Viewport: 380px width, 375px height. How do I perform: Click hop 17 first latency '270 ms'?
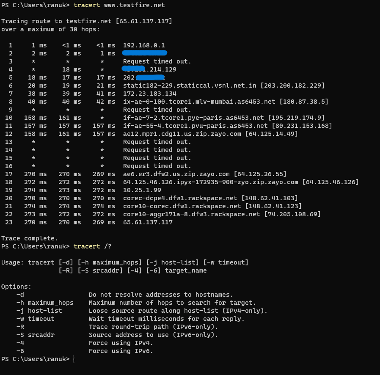coord(36,174)
